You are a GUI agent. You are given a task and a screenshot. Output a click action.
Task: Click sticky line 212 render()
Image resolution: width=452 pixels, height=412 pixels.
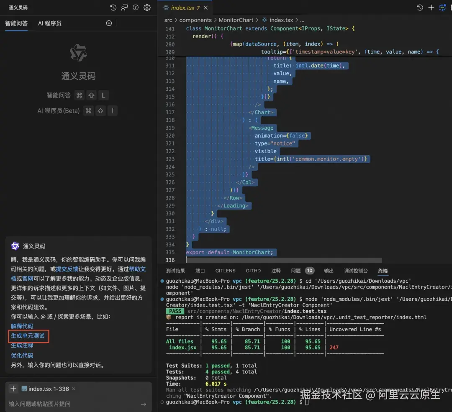click(x=208, y=36)
